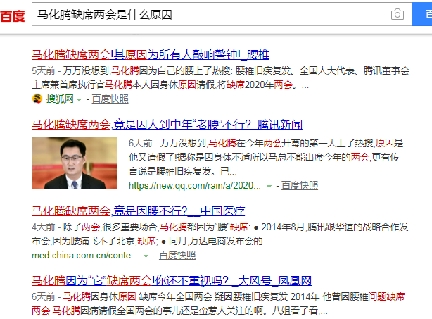The image size is (432, 319).
Task: Click the news thumbnail of man in suit
Action: click(x=78, y=163)
